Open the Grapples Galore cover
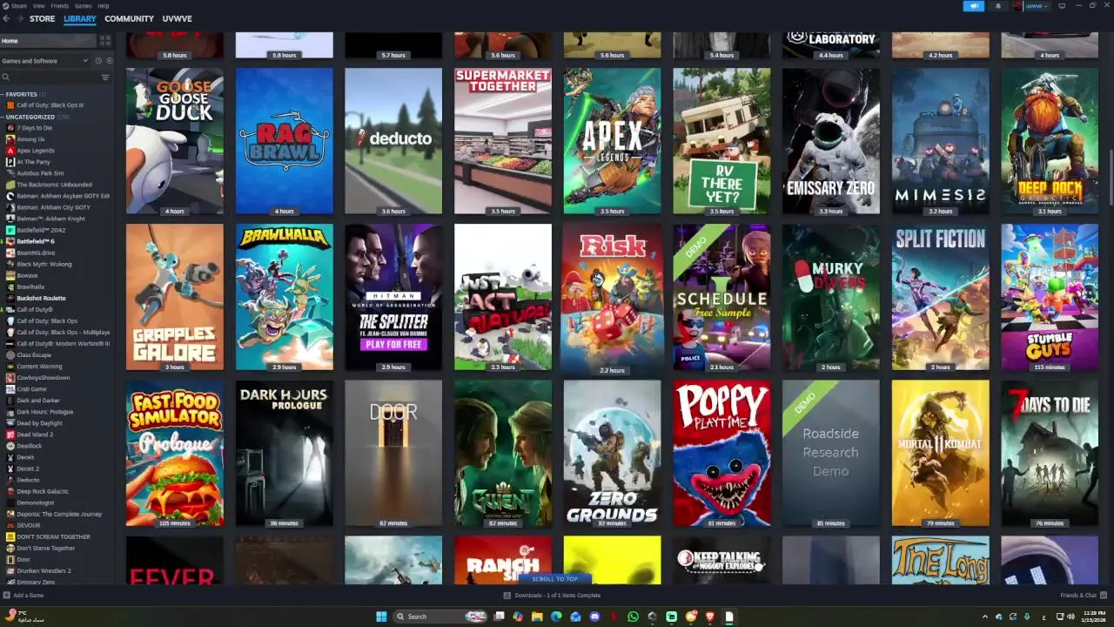The height and width of the screenshot is (627, 1114). click(x=175, y=297)
